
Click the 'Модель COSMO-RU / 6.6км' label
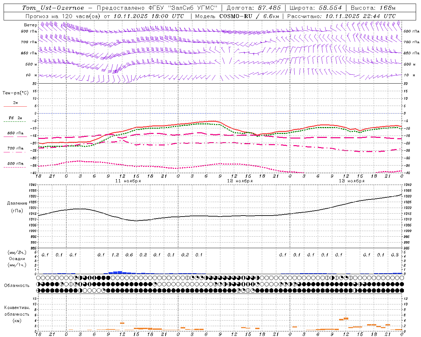(237, 16)
